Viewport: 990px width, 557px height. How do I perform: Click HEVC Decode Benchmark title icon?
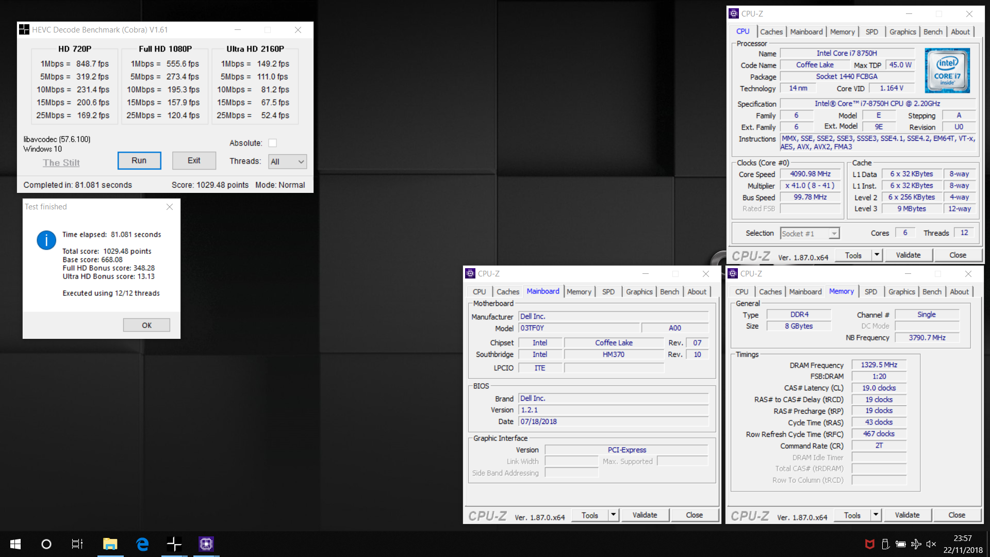pos(24,30)
